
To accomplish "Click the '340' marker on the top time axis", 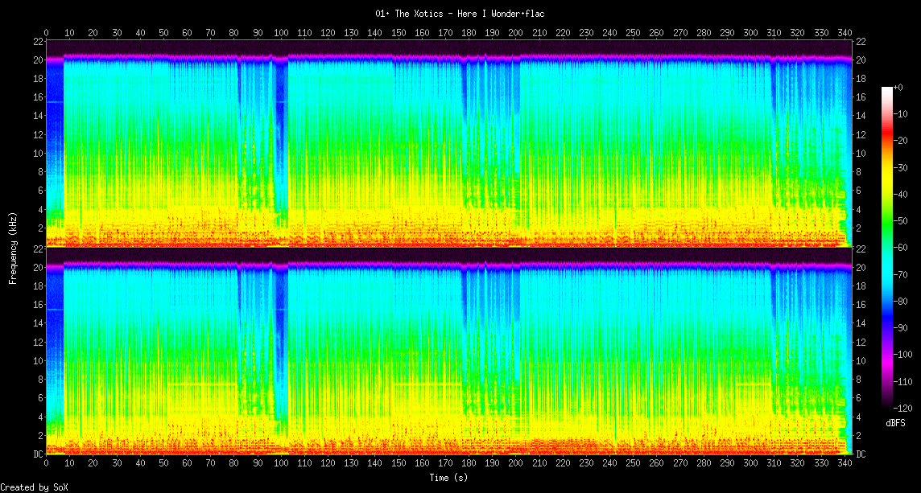I will (x=843, y=33).
